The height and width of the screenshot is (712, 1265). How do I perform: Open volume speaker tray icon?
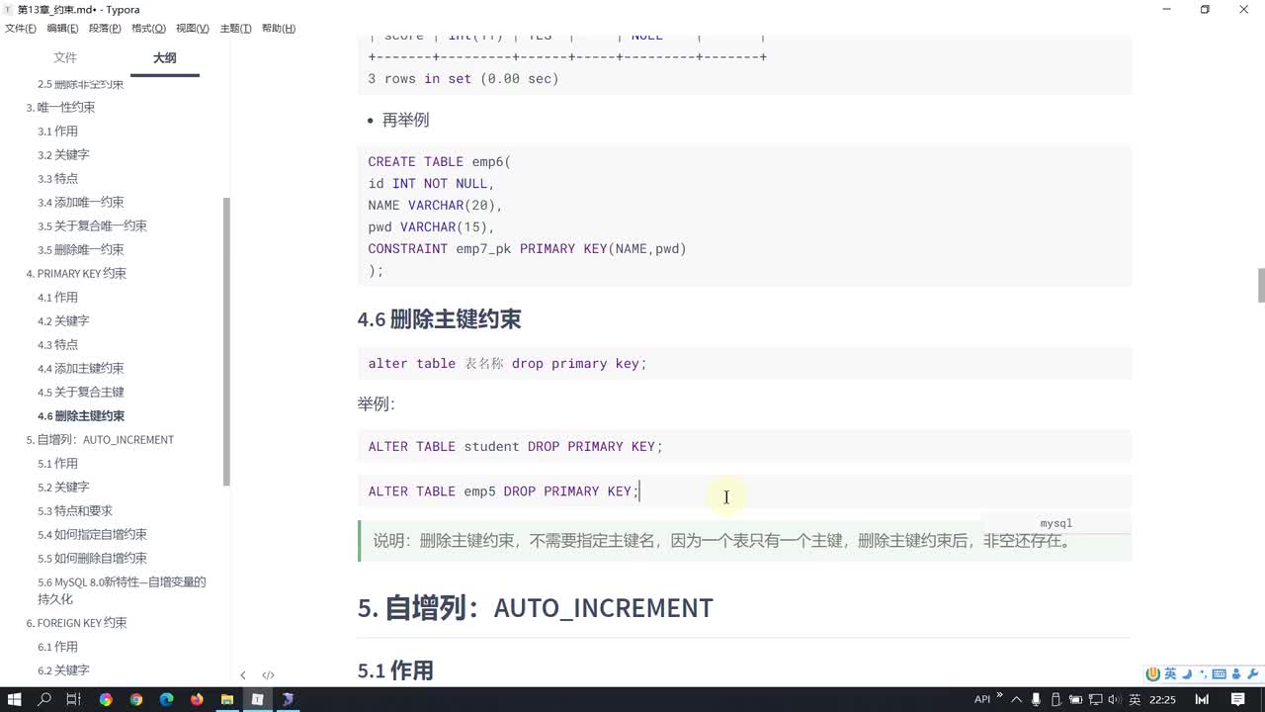tap(1113, 699)
